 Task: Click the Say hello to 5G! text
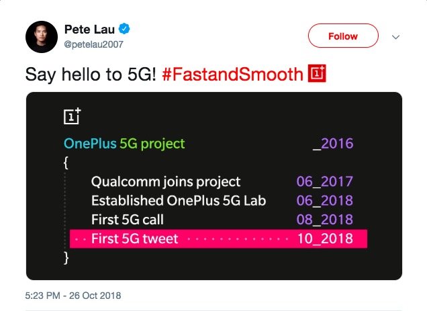tap(91, 74)
